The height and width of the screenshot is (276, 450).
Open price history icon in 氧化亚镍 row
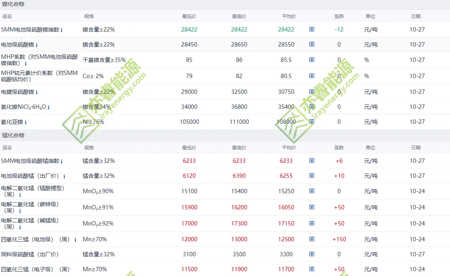pyautogui.click(x=312, y=122)
